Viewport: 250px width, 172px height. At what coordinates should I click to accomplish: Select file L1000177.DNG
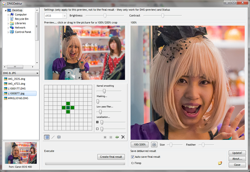click(x=16, y=88)
